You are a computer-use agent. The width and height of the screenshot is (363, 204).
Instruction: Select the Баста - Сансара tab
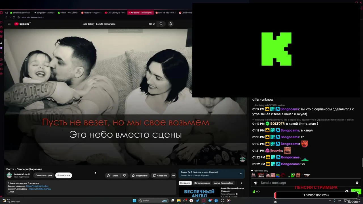140,13
